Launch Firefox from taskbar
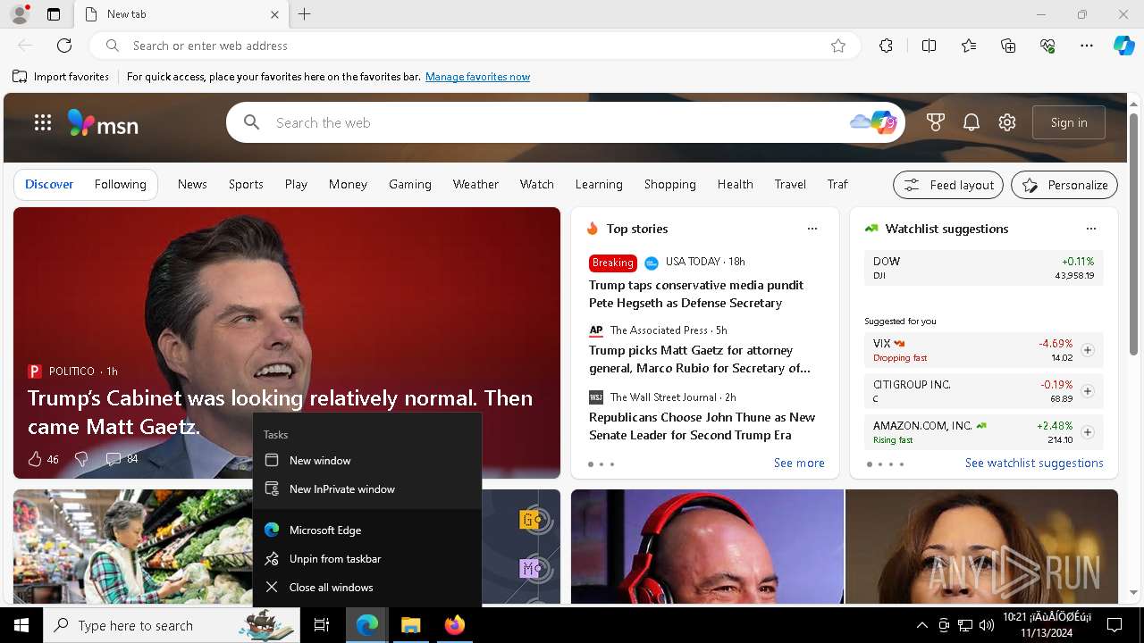This screenshot has height=643, width=1144. 454,625
